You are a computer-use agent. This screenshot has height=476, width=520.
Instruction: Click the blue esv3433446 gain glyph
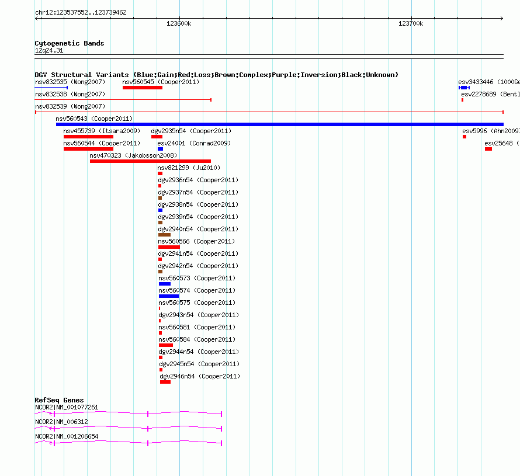point(464,88)
